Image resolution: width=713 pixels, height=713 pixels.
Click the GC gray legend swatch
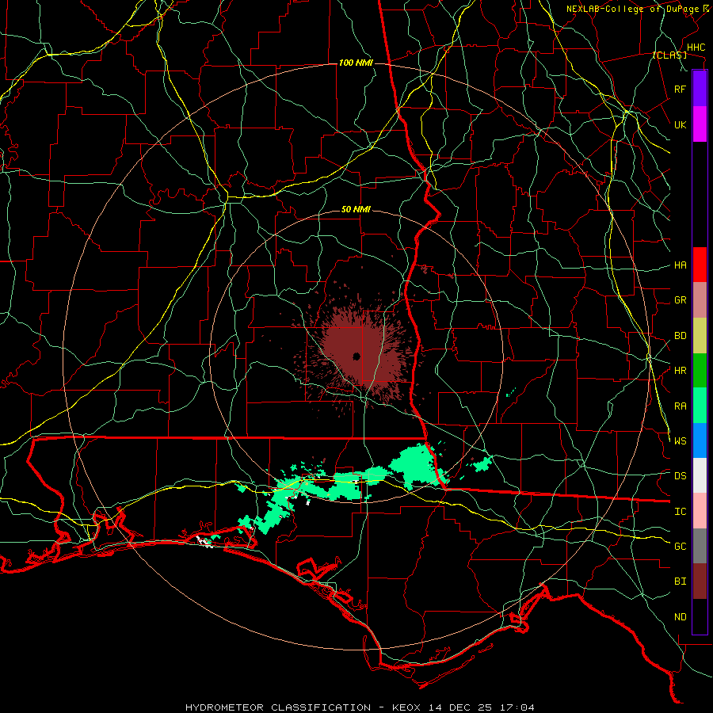tap(700, 546)
